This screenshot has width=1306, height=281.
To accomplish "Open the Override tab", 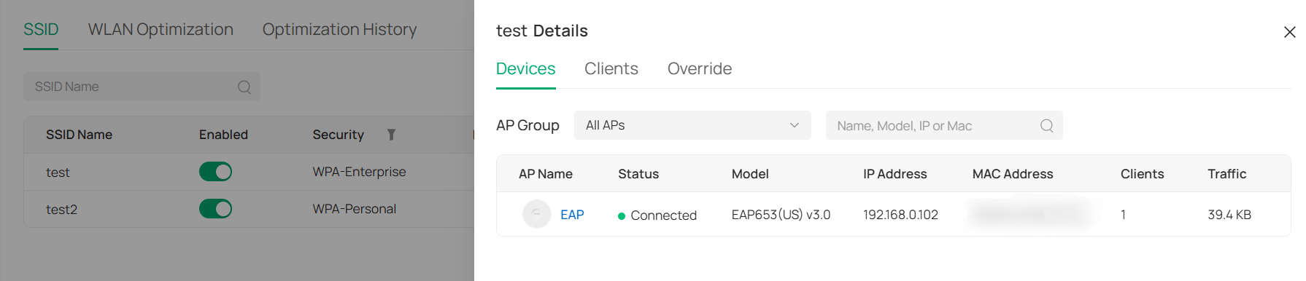I will pyautogui.click(x=700, y=68).
